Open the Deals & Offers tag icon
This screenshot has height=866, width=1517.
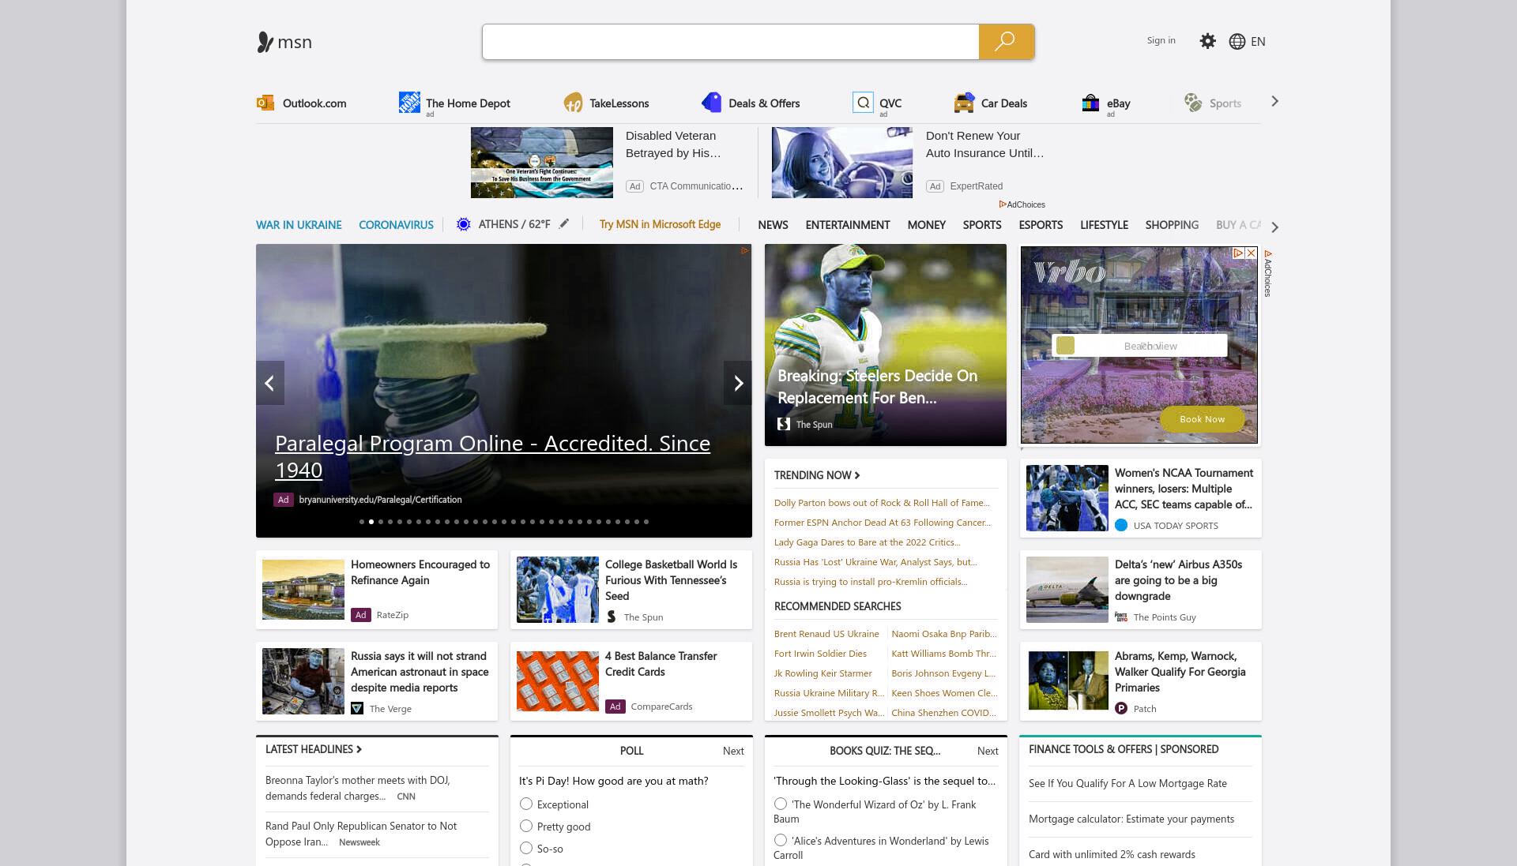point(711,103)
